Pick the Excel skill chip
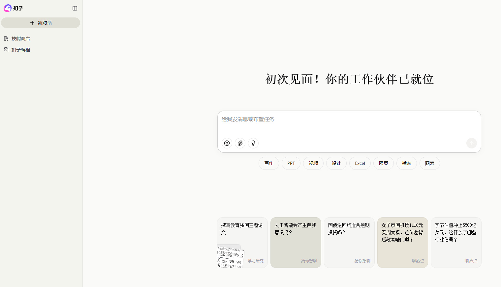The image size is (501, 287). [x=360, y=163]
